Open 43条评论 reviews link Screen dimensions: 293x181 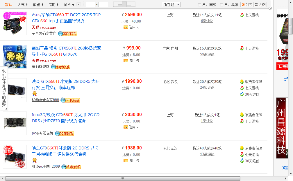coord(207,154)
